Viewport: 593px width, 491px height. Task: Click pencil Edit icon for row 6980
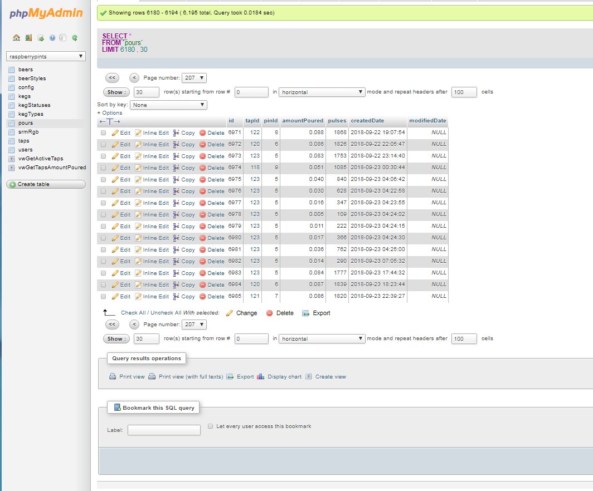(x=115, y=238)
